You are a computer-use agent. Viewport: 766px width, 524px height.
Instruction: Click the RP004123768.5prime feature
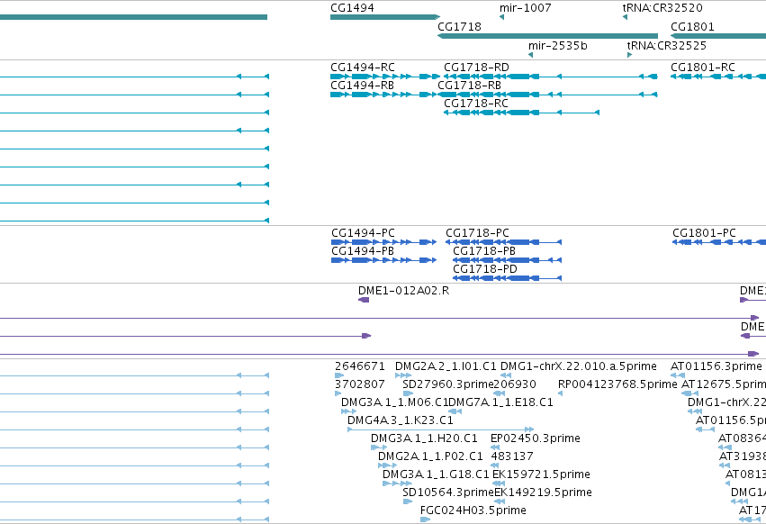(561, 393)
